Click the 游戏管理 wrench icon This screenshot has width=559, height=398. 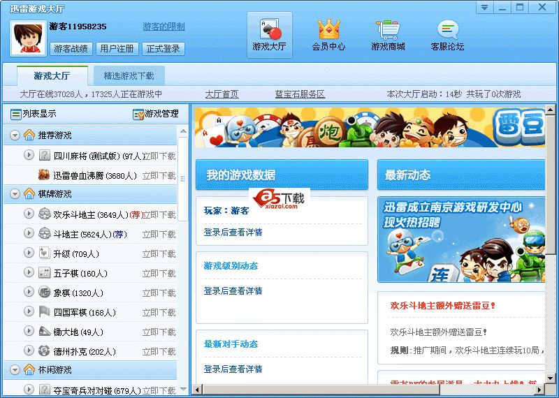(x=138, y=114)
